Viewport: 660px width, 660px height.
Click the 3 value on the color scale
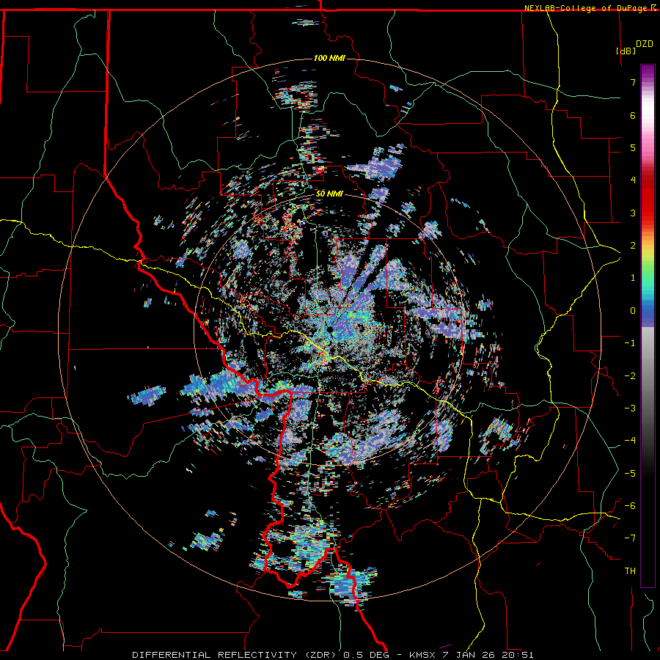[x=633, y=213]
